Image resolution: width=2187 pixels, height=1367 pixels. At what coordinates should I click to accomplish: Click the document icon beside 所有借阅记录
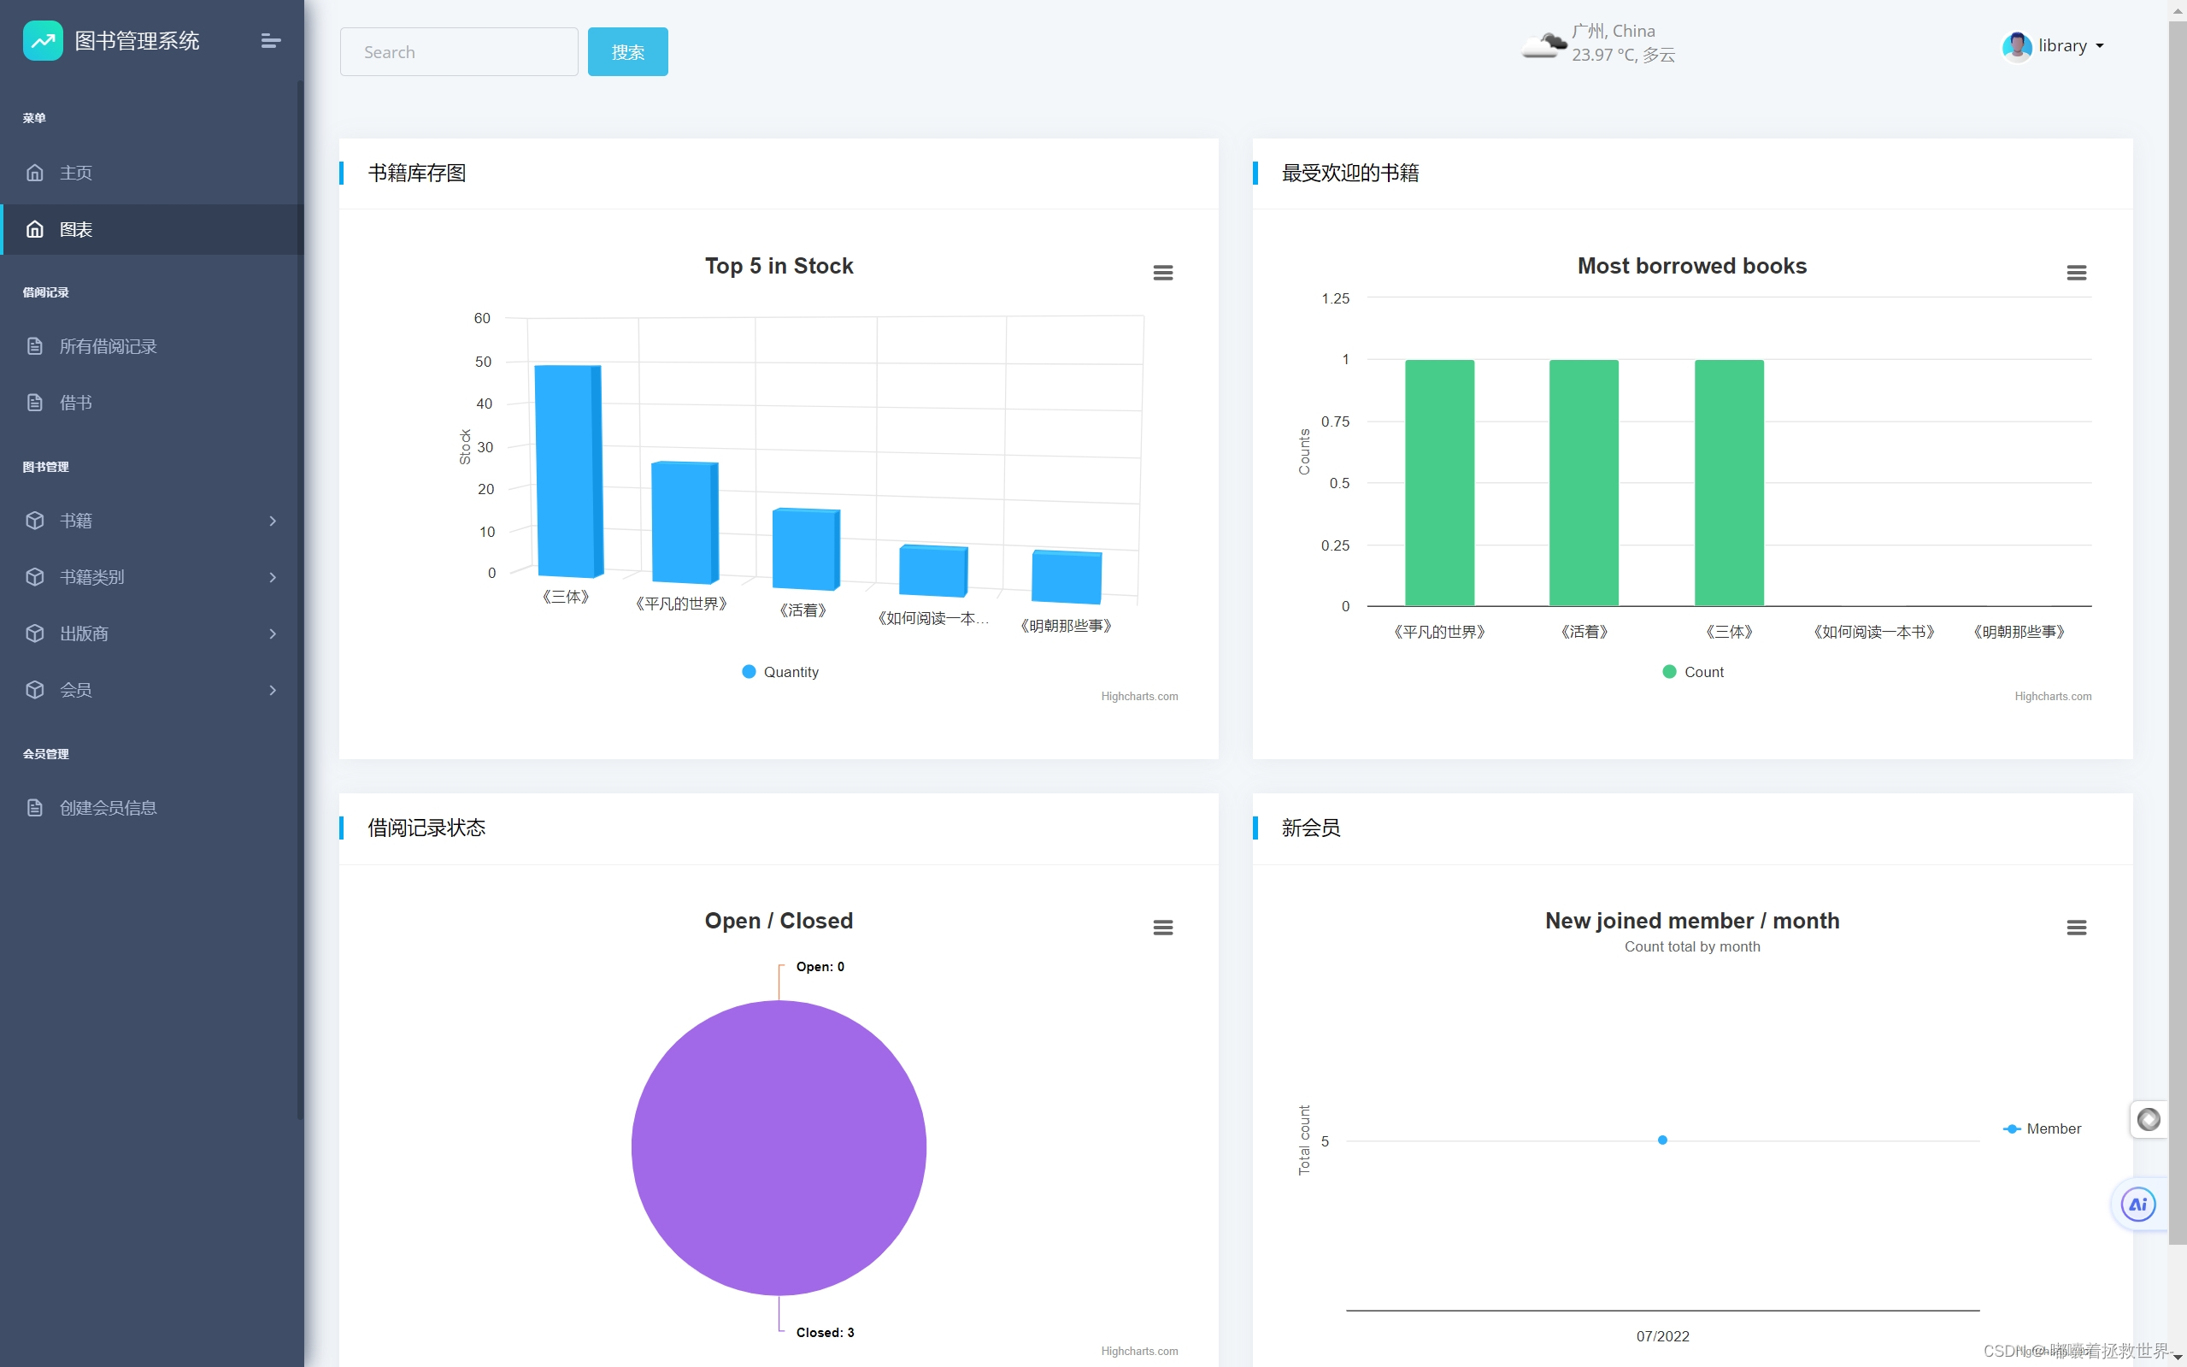(x=34, y=346)
